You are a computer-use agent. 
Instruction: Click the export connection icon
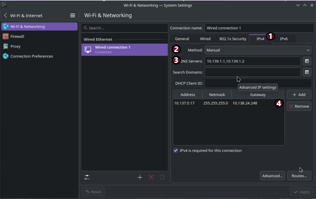162,177
